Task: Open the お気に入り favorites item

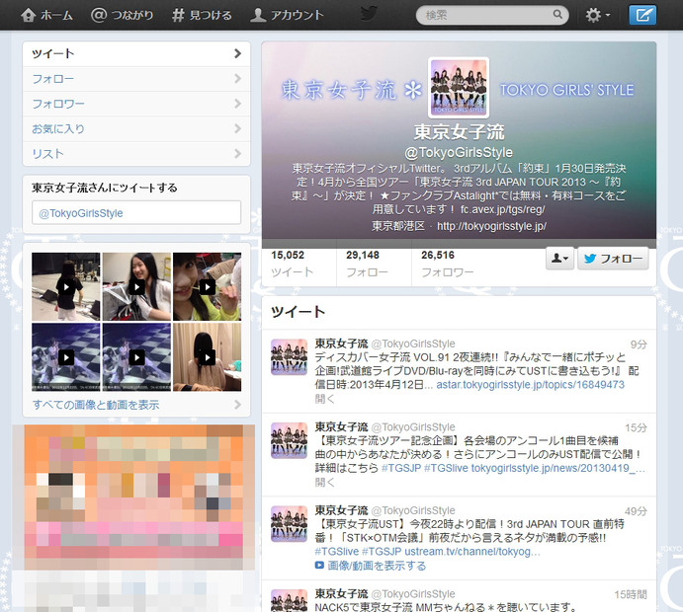Action: coord(136,128)
